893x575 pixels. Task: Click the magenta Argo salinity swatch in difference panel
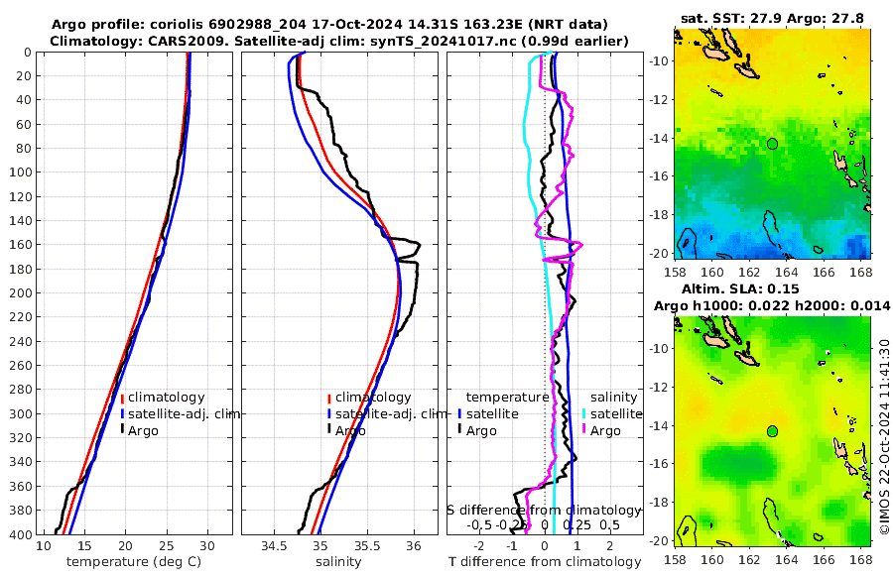(584, 429)
